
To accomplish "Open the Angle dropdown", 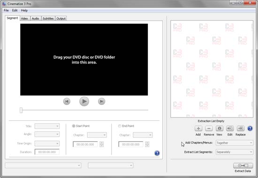I will 47,134.
